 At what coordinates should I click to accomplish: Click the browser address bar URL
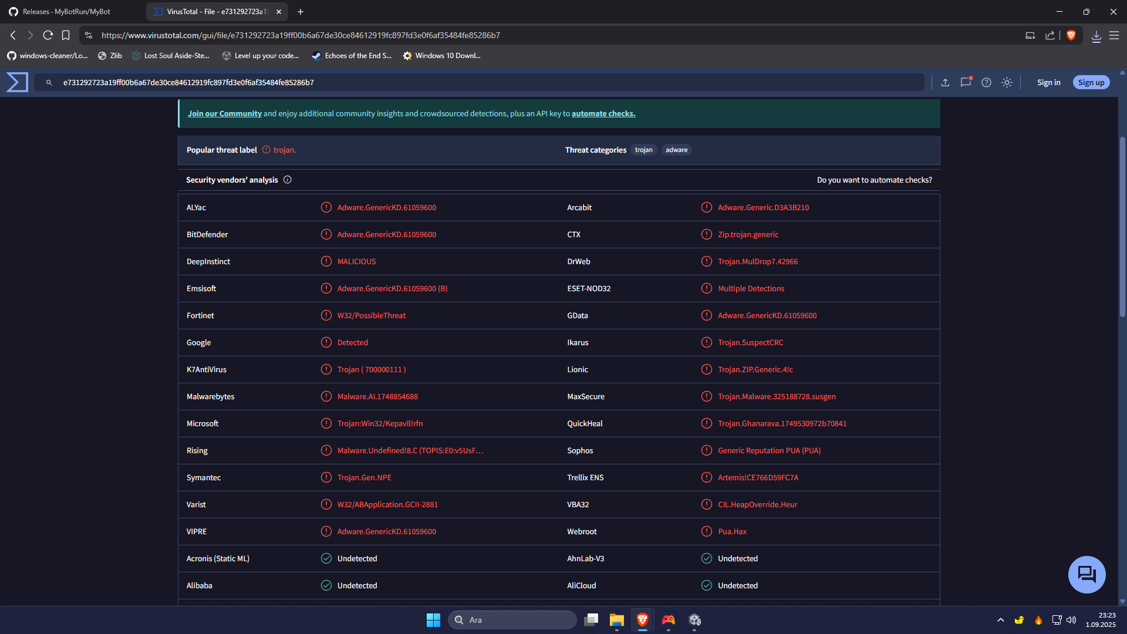point(301,35)
